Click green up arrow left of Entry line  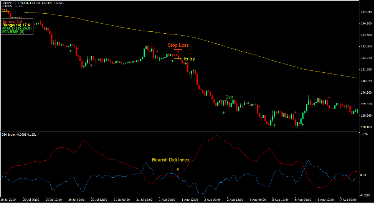pyautogui.click(x=172, y=61)
